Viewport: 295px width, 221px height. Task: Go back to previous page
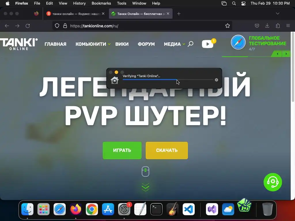click(7, 26)
